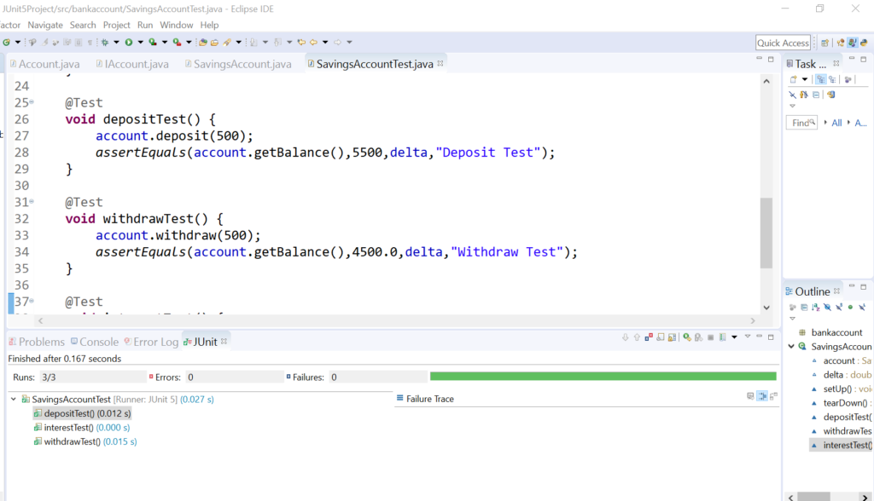Click the All link in Task List
This screenshot has height=501, width=874.
click(x=836, y=122)
